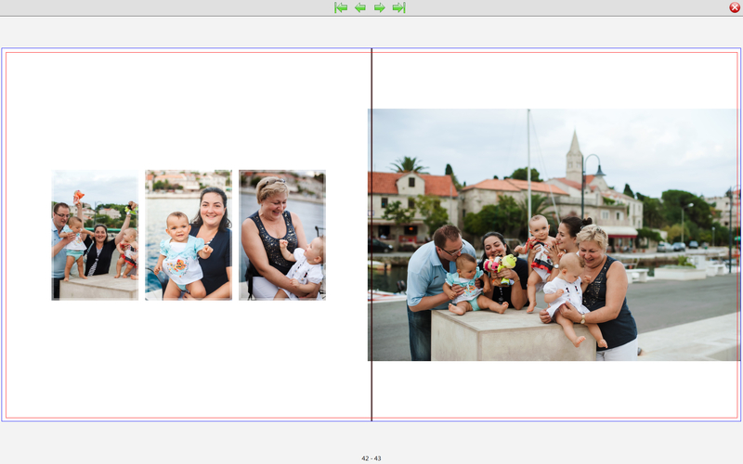743x464 pixels.
Task: Close the preview with the red X
Action: [735, 7]
